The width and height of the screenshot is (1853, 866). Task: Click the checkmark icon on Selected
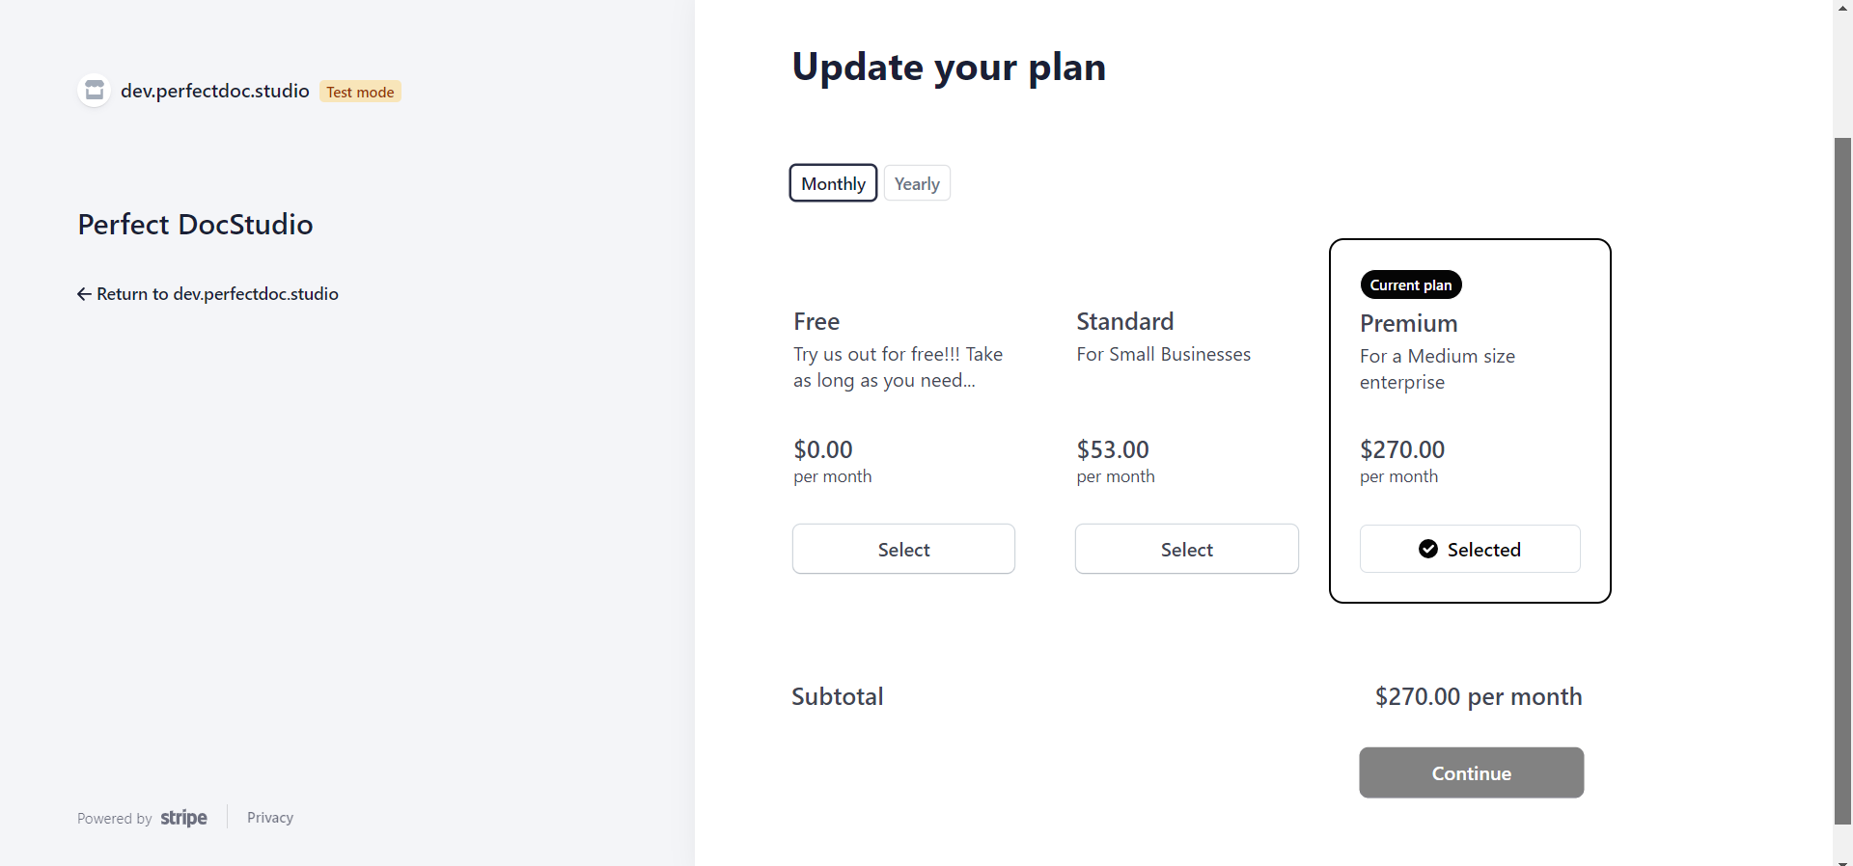pos(1428,549)
